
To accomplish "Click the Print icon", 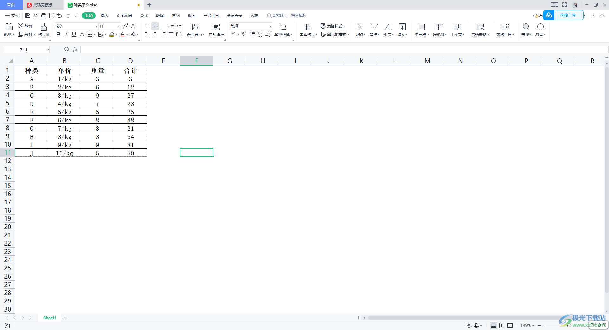I will pos(43,16).
